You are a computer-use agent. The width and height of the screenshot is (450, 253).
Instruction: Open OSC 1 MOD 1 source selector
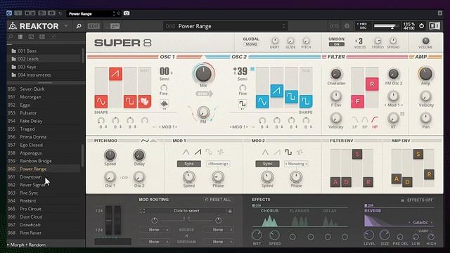point(168,126)
